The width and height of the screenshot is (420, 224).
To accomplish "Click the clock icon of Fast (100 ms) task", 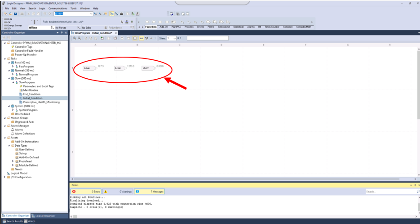I will 12,63.
